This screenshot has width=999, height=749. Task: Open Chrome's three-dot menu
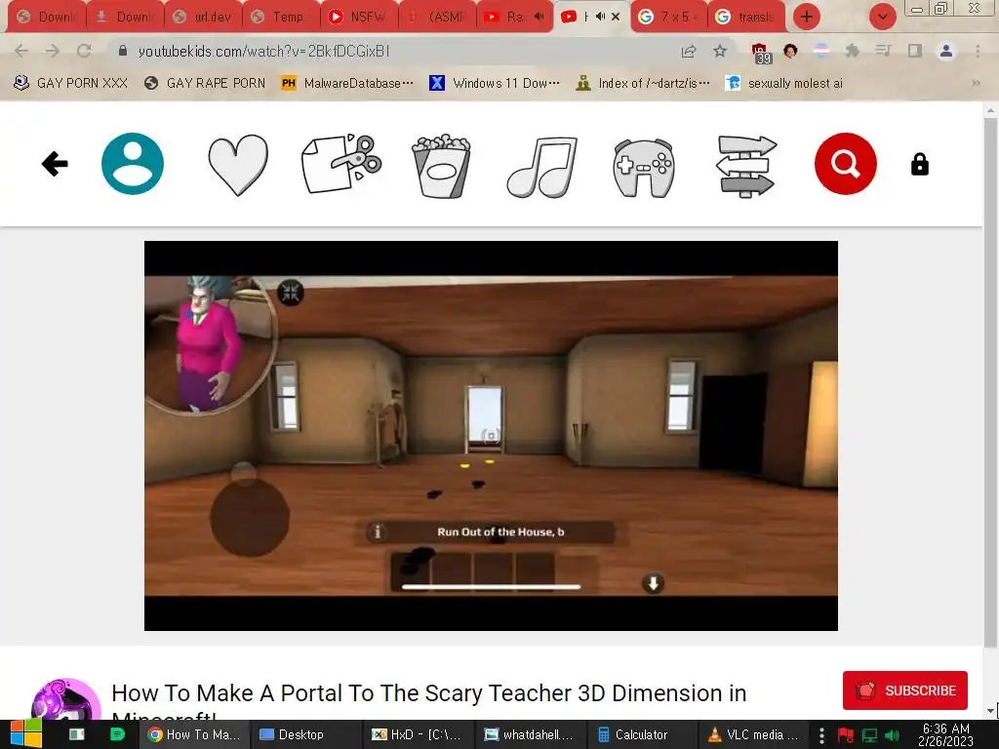click(x=978, y=51)
